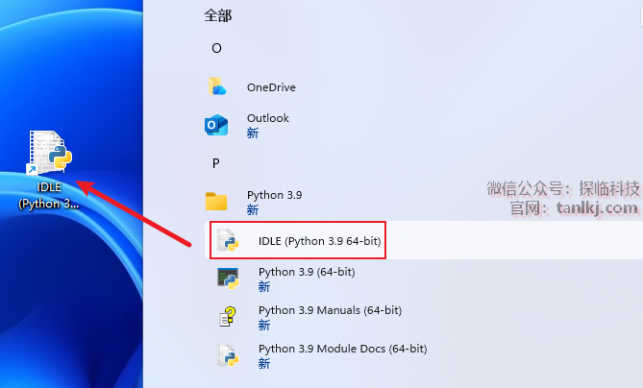Collapse the Python 3.9 folder label
The height and width of the screenshot is (388, 643).
pyautogui.click(x=274, y=195)
